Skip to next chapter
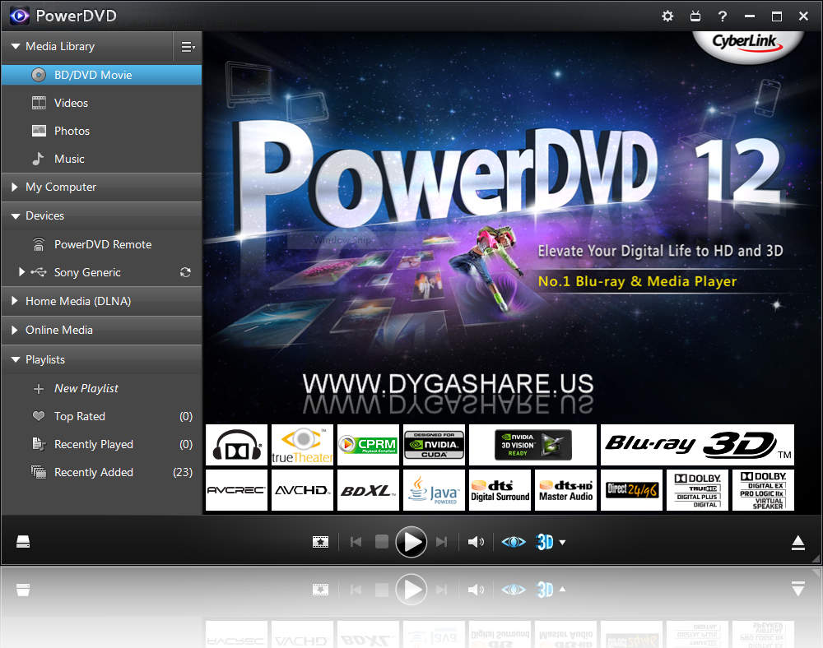 pos(441,542)
